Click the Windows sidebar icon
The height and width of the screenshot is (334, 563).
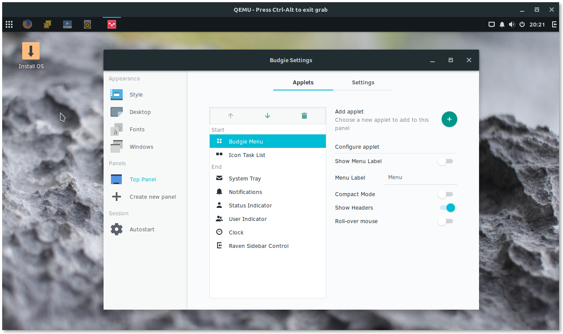(117, 147)
